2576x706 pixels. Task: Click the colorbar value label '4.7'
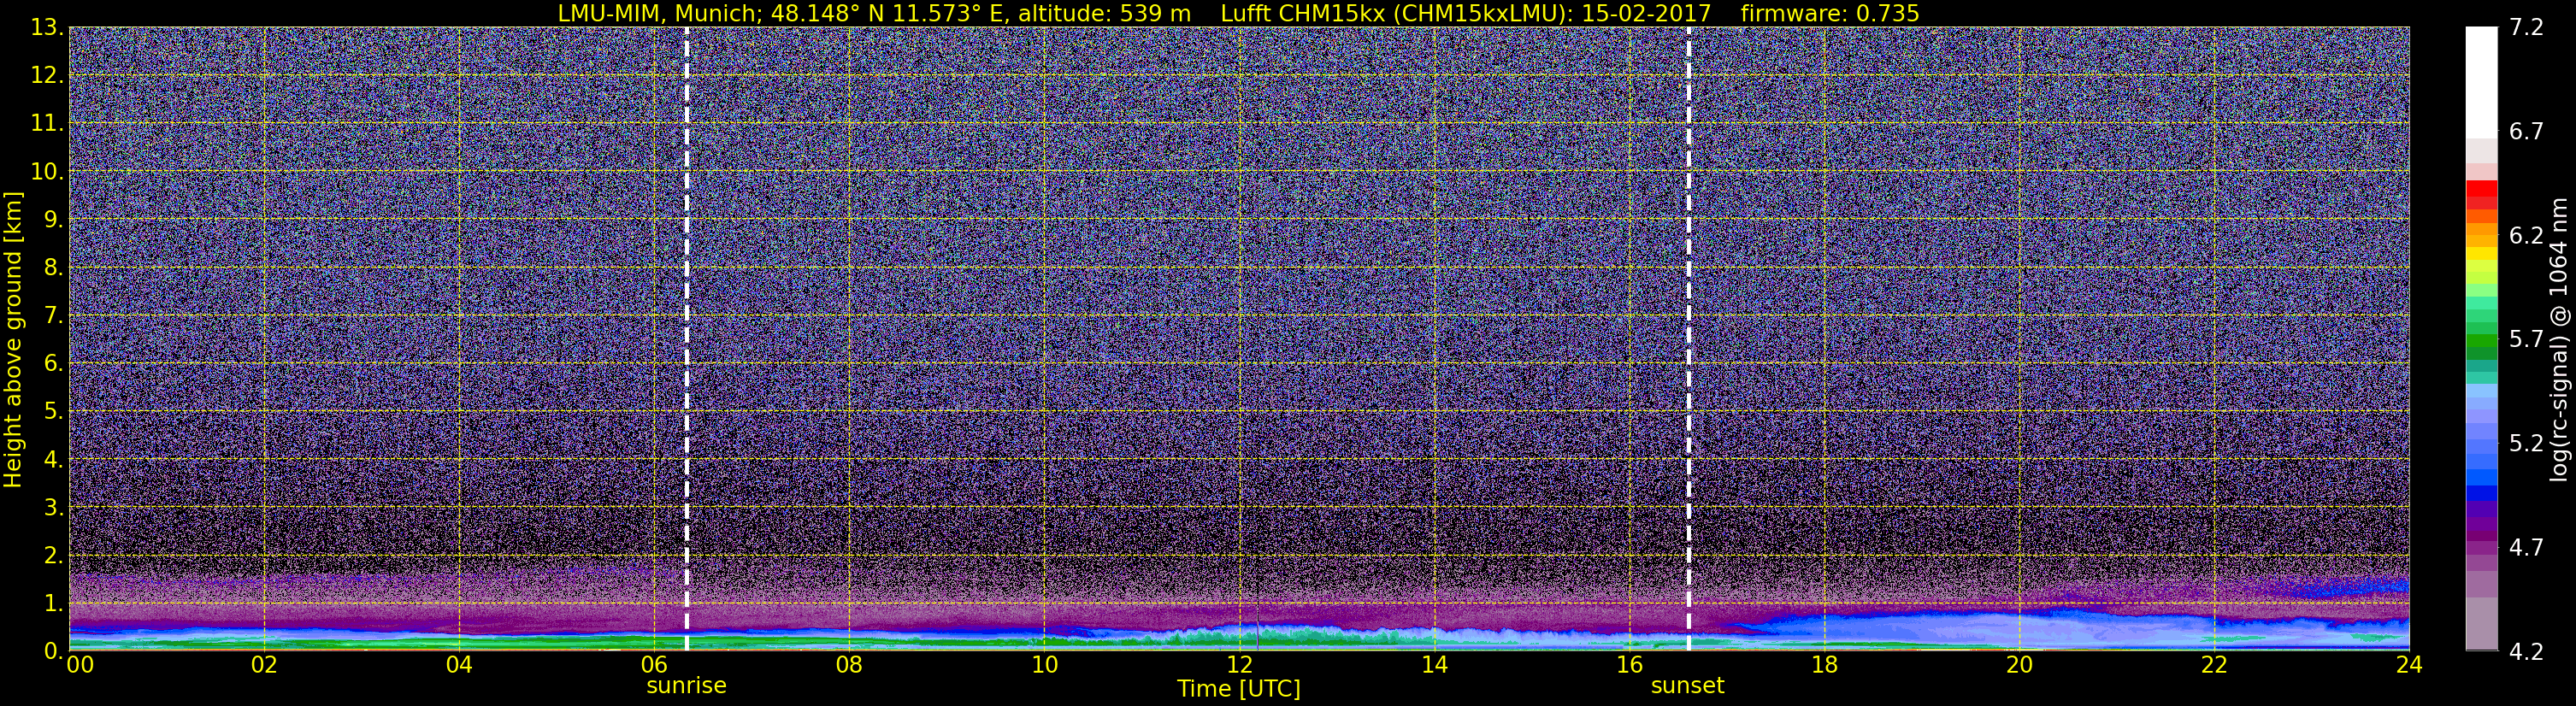(2527, 547)
